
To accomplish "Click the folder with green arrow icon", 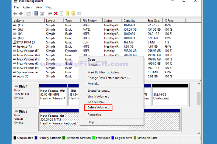I will pos(68,13).
